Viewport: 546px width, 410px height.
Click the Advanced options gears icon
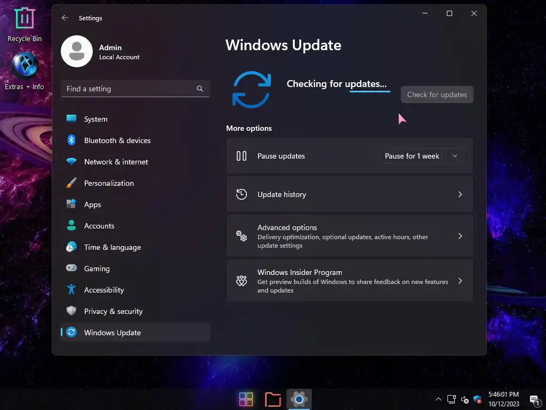pyautogui.click(x=242, y=236)
